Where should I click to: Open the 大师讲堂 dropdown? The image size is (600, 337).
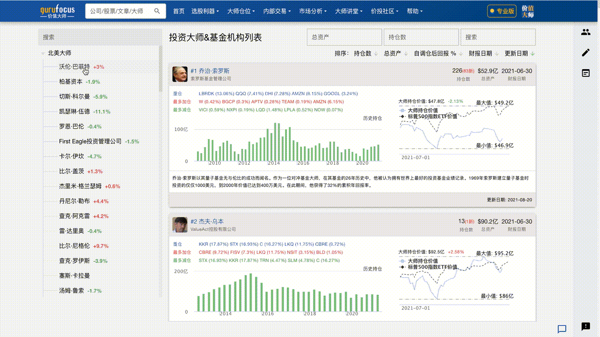pos(349,11)
